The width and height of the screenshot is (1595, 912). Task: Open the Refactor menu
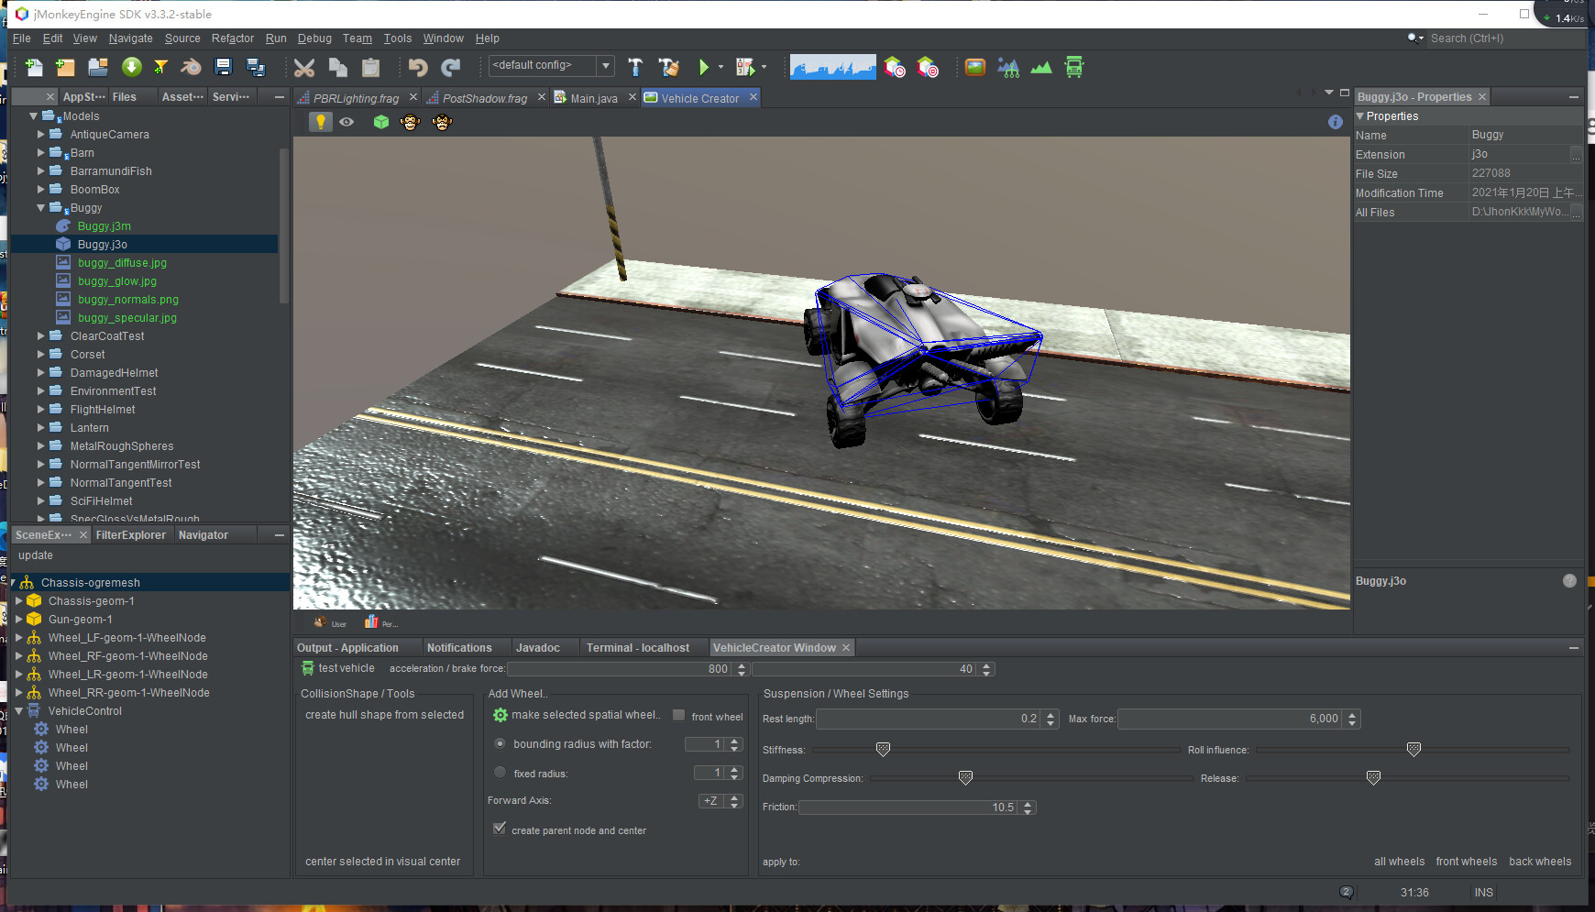coord(233,38)
